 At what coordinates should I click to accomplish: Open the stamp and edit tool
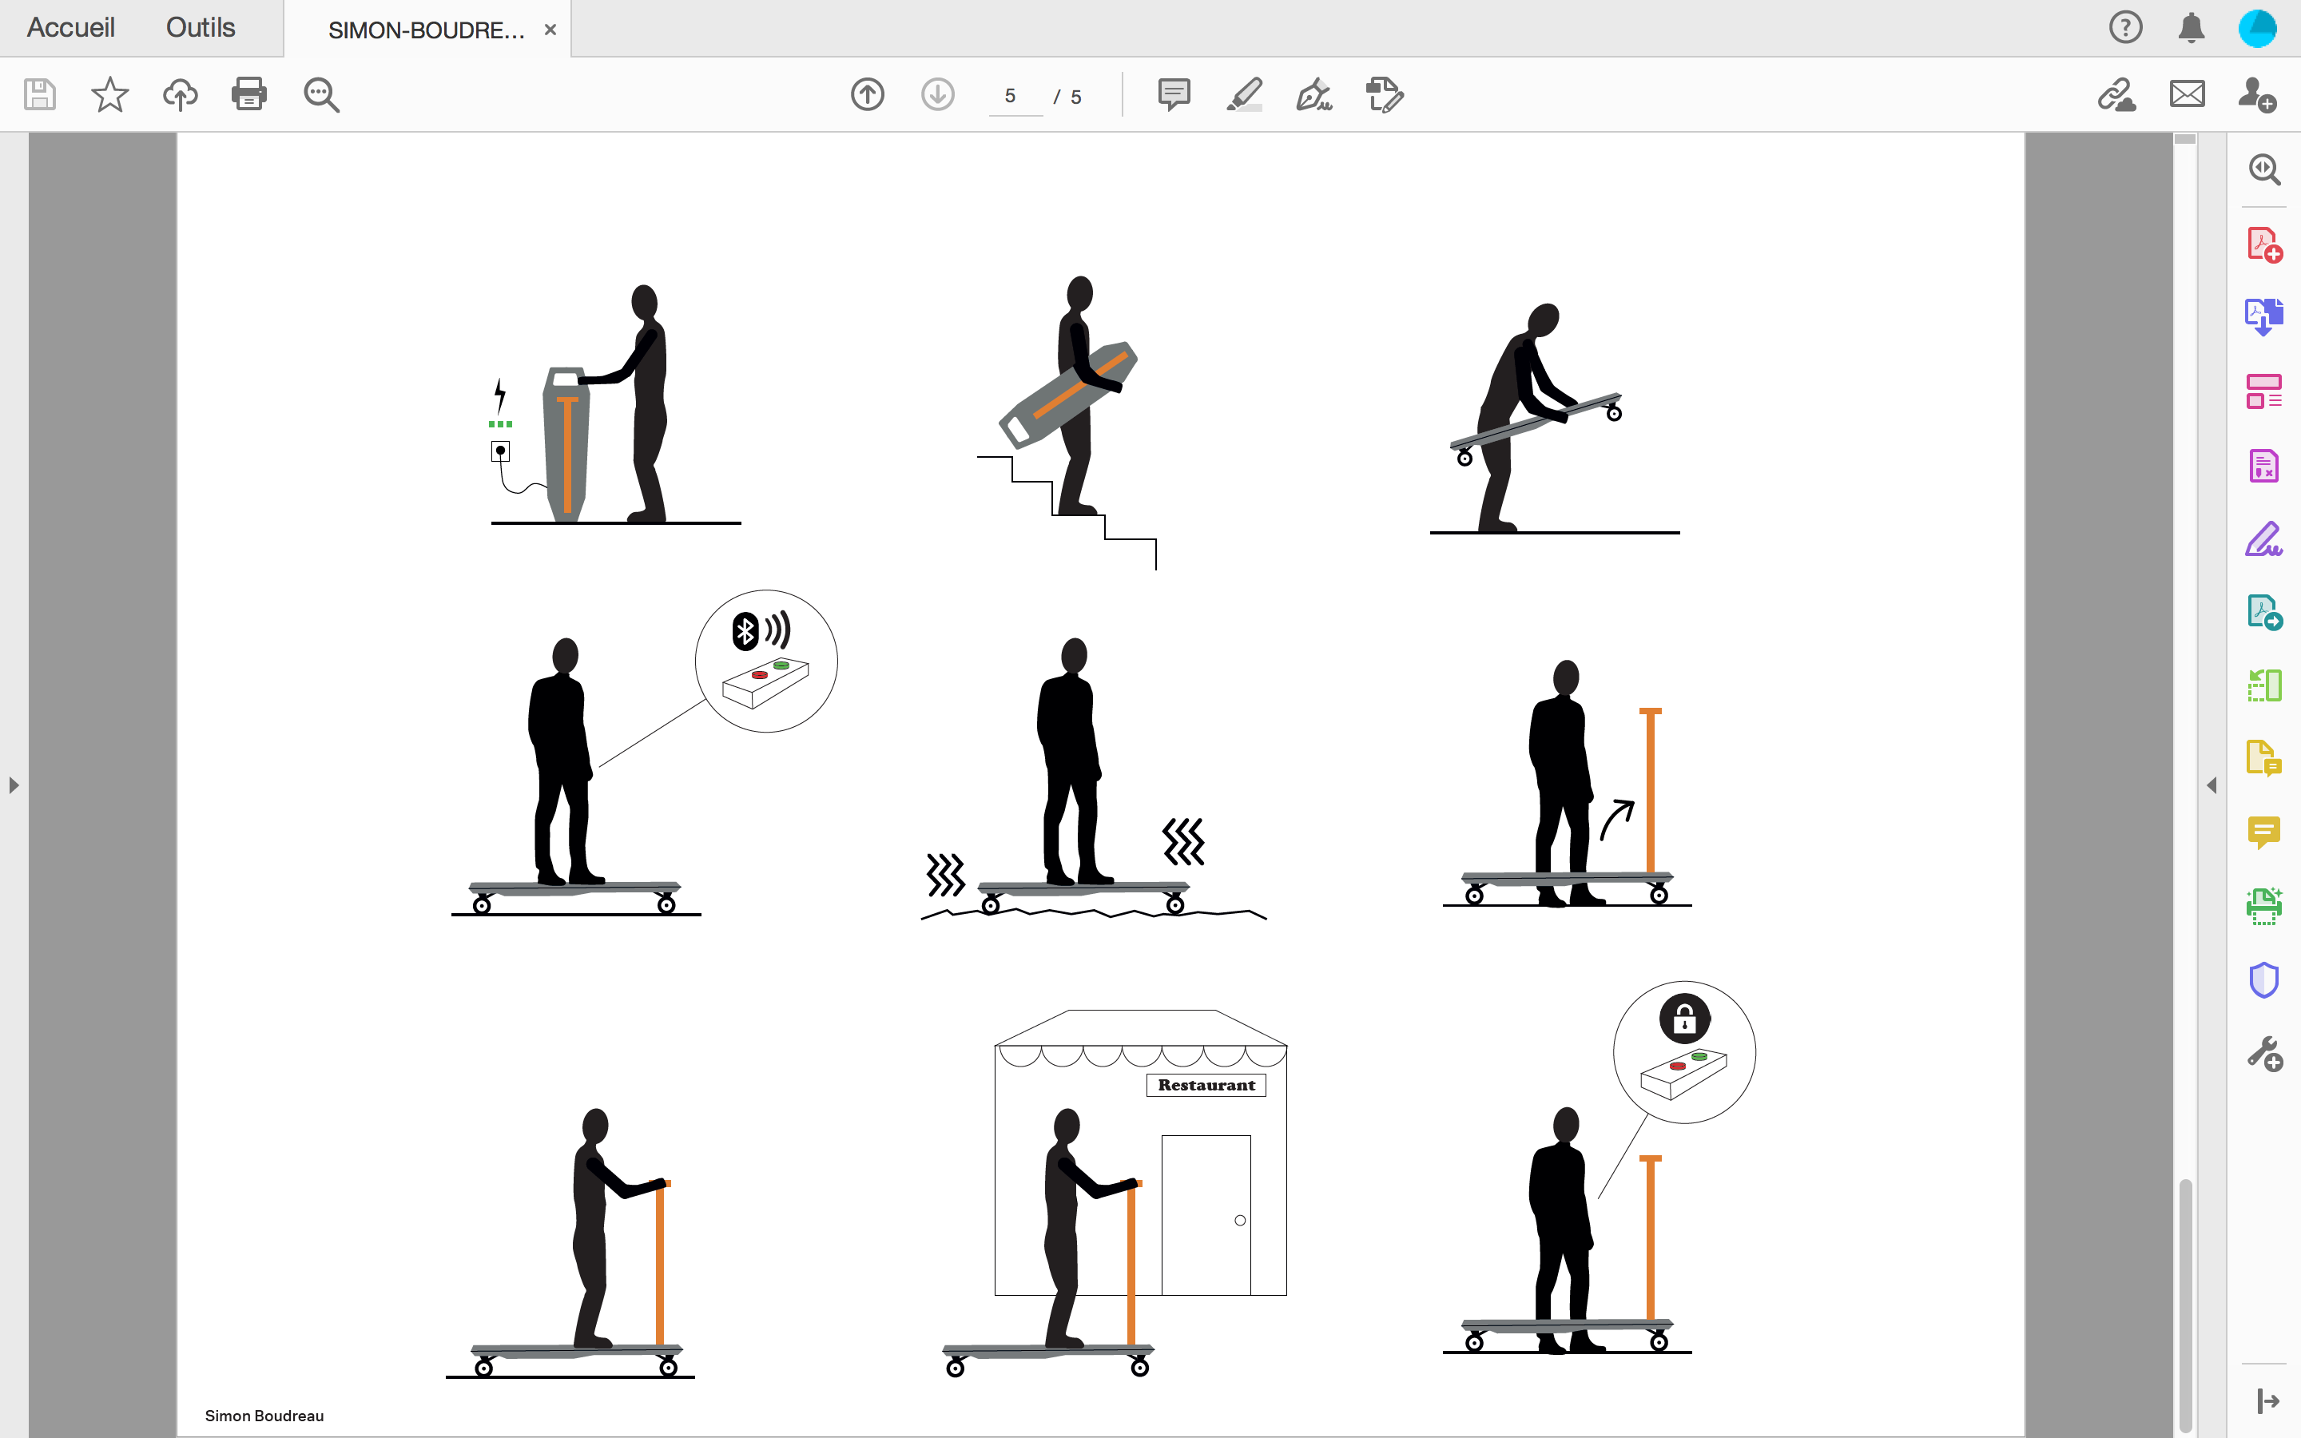pyautogui.click(x=1385, y=94)
